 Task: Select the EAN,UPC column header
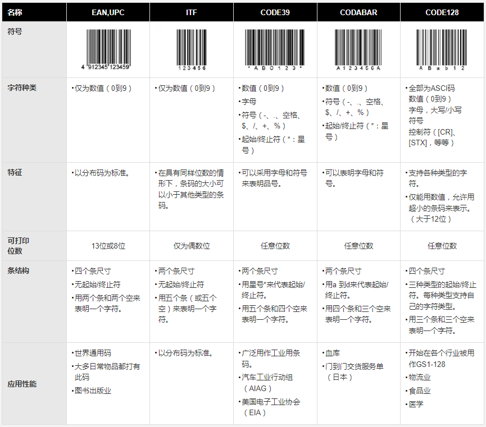(108, 12)
